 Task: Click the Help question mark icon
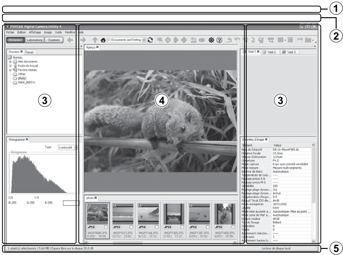(219, 40)
